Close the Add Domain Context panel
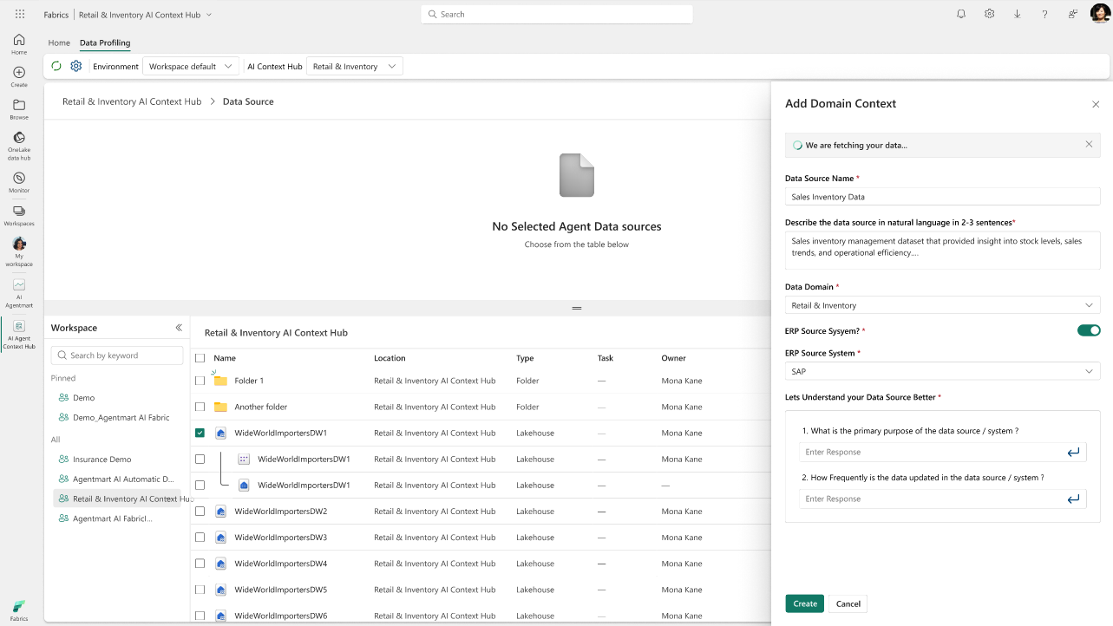Screen dimensions: 1113x626 coord(1096,104)
